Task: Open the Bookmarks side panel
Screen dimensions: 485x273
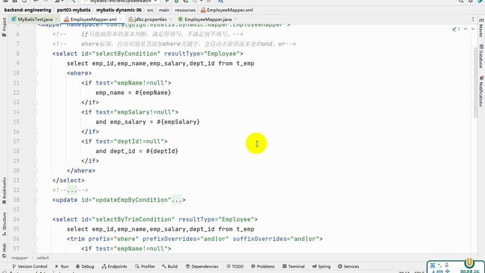Action: (4, 191)
